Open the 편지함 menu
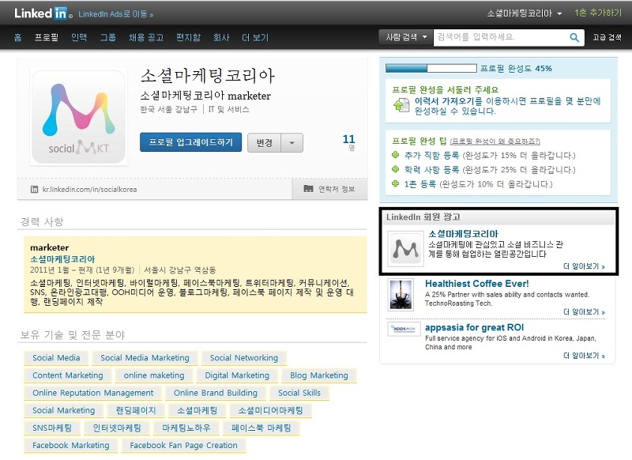The width and height of the screenshot is (632, 460). [x=188, y=37]
